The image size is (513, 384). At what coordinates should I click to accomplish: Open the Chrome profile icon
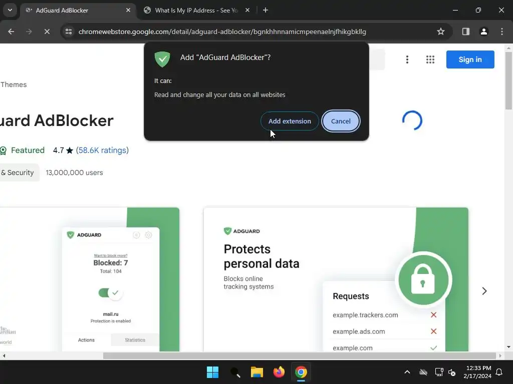[483, 31]
